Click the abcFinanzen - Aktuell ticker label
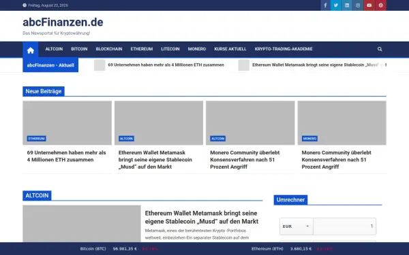This screenshot has height=255, width=409. click(x=50, y=65)
